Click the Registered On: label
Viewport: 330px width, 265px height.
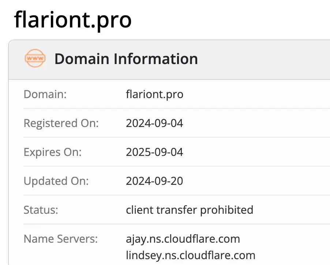[x=61, y=123]
